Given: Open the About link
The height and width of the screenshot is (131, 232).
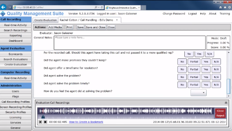Looking at the screenshot, I should click(x=212, y=13).
